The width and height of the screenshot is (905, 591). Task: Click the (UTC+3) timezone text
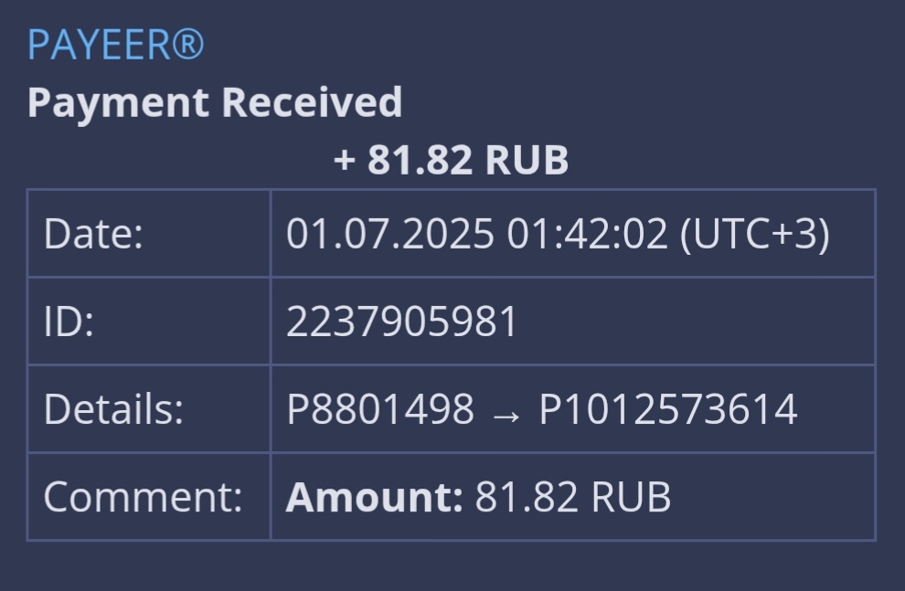point(755,235)
